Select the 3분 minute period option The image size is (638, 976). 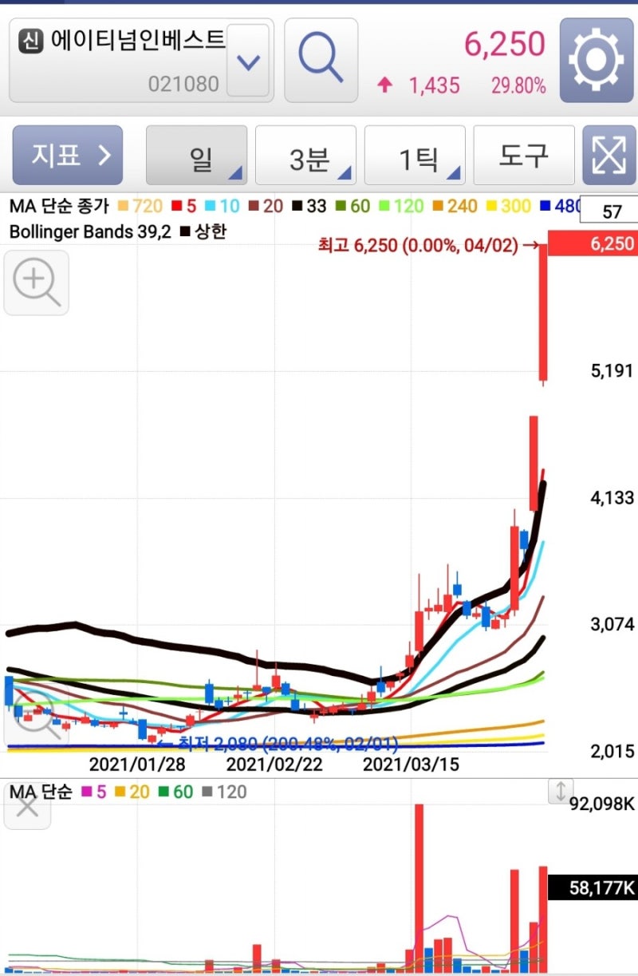(x=305, y=156)
